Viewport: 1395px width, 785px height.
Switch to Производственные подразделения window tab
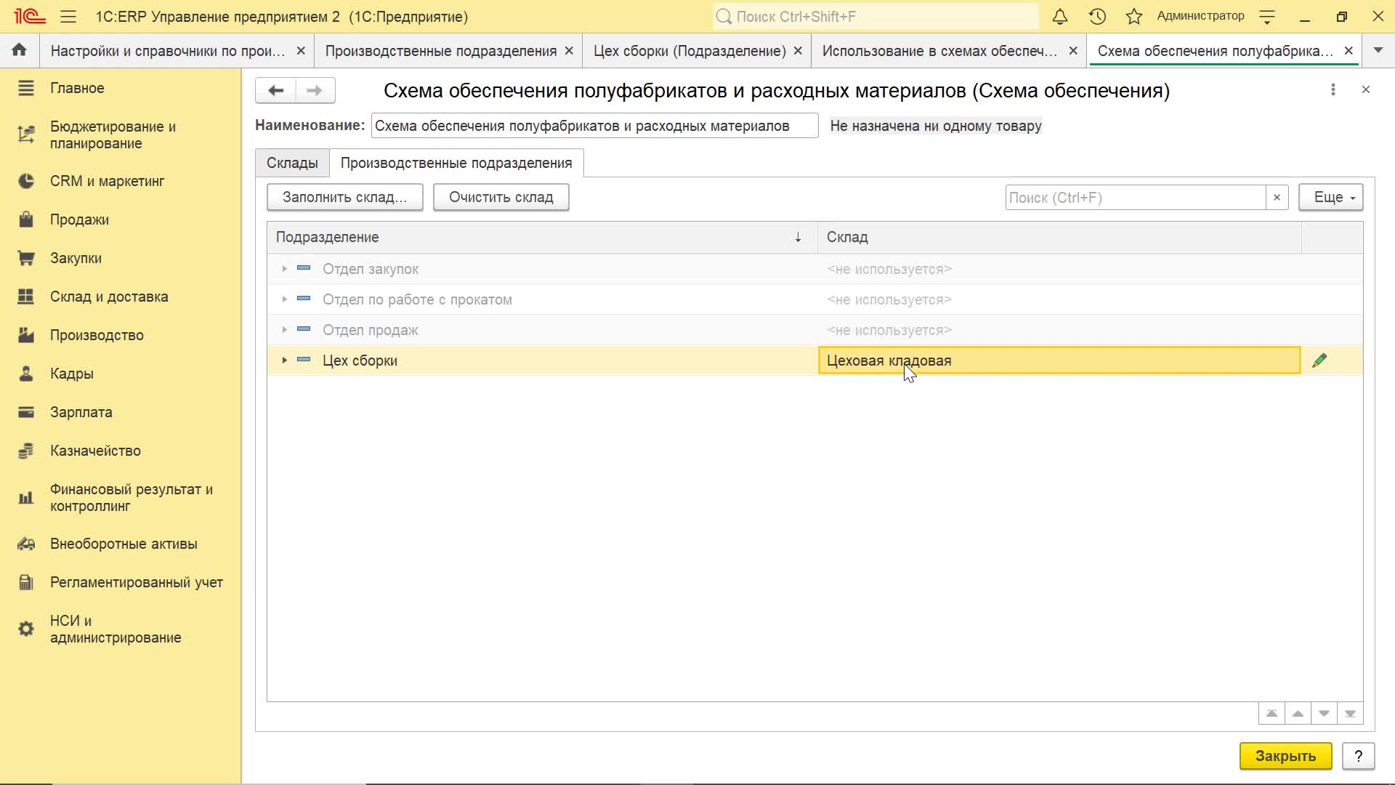coord(441,51)
